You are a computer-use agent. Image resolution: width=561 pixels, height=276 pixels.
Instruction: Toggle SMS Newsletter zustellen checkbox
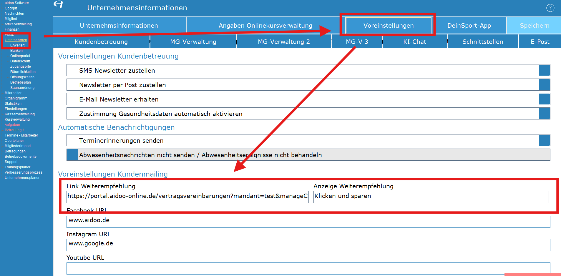[544, 70]
